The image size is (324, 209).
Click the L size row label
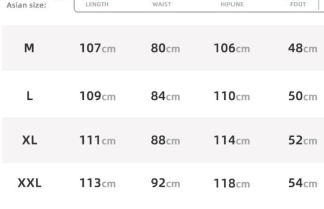tap(29, 97)
